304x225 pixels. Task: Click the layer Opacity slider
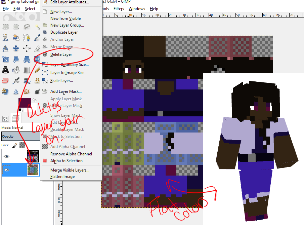pyautogui.click(x=21, y=136)
